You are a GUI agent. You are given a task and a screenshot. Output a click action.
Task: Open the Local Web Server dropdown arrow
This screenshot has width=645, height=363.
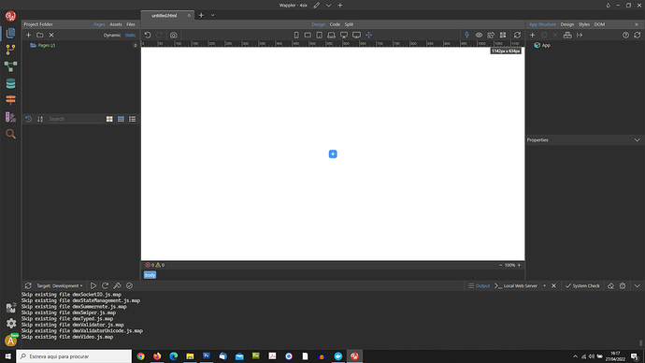pyautogui.click(x=544, y=285)
